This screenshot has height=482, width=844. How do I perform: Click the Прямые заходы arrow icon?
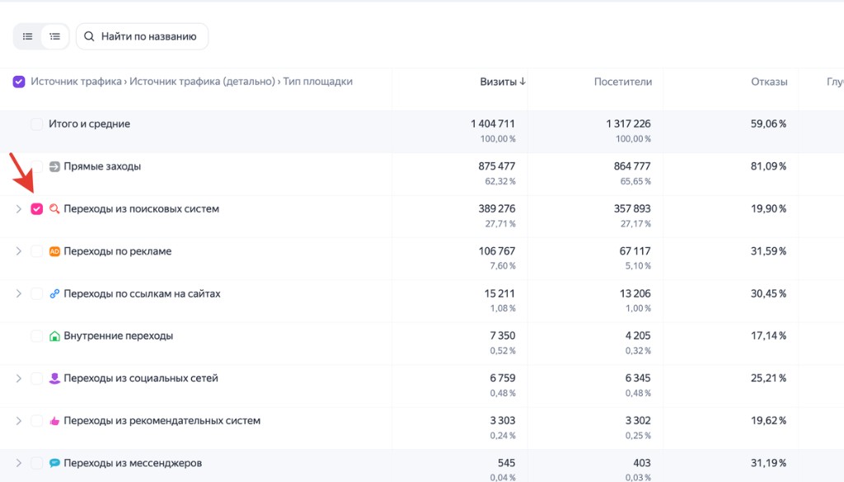pos(54,166)
